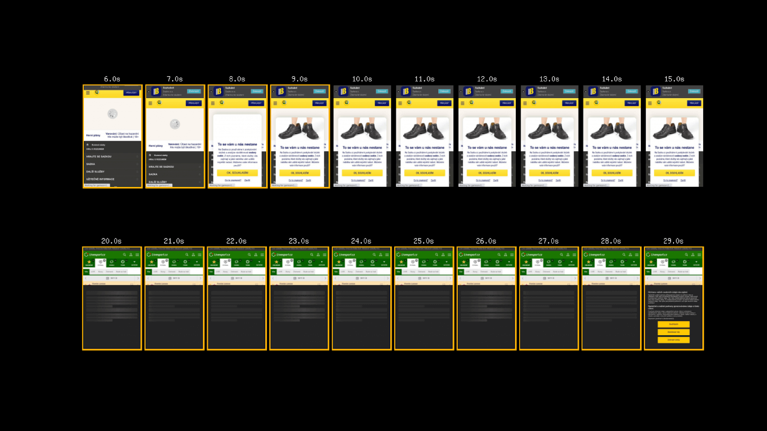This screenshot has width=767, height=431.
Task: Click top yellow consent button in 29.0s frame
Action: (x=674, y=324)
